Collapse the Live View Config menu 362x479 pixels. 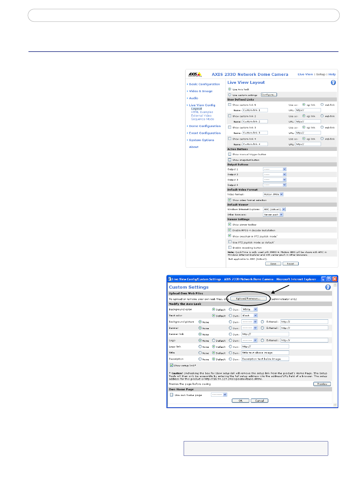[x=202, y=105]
